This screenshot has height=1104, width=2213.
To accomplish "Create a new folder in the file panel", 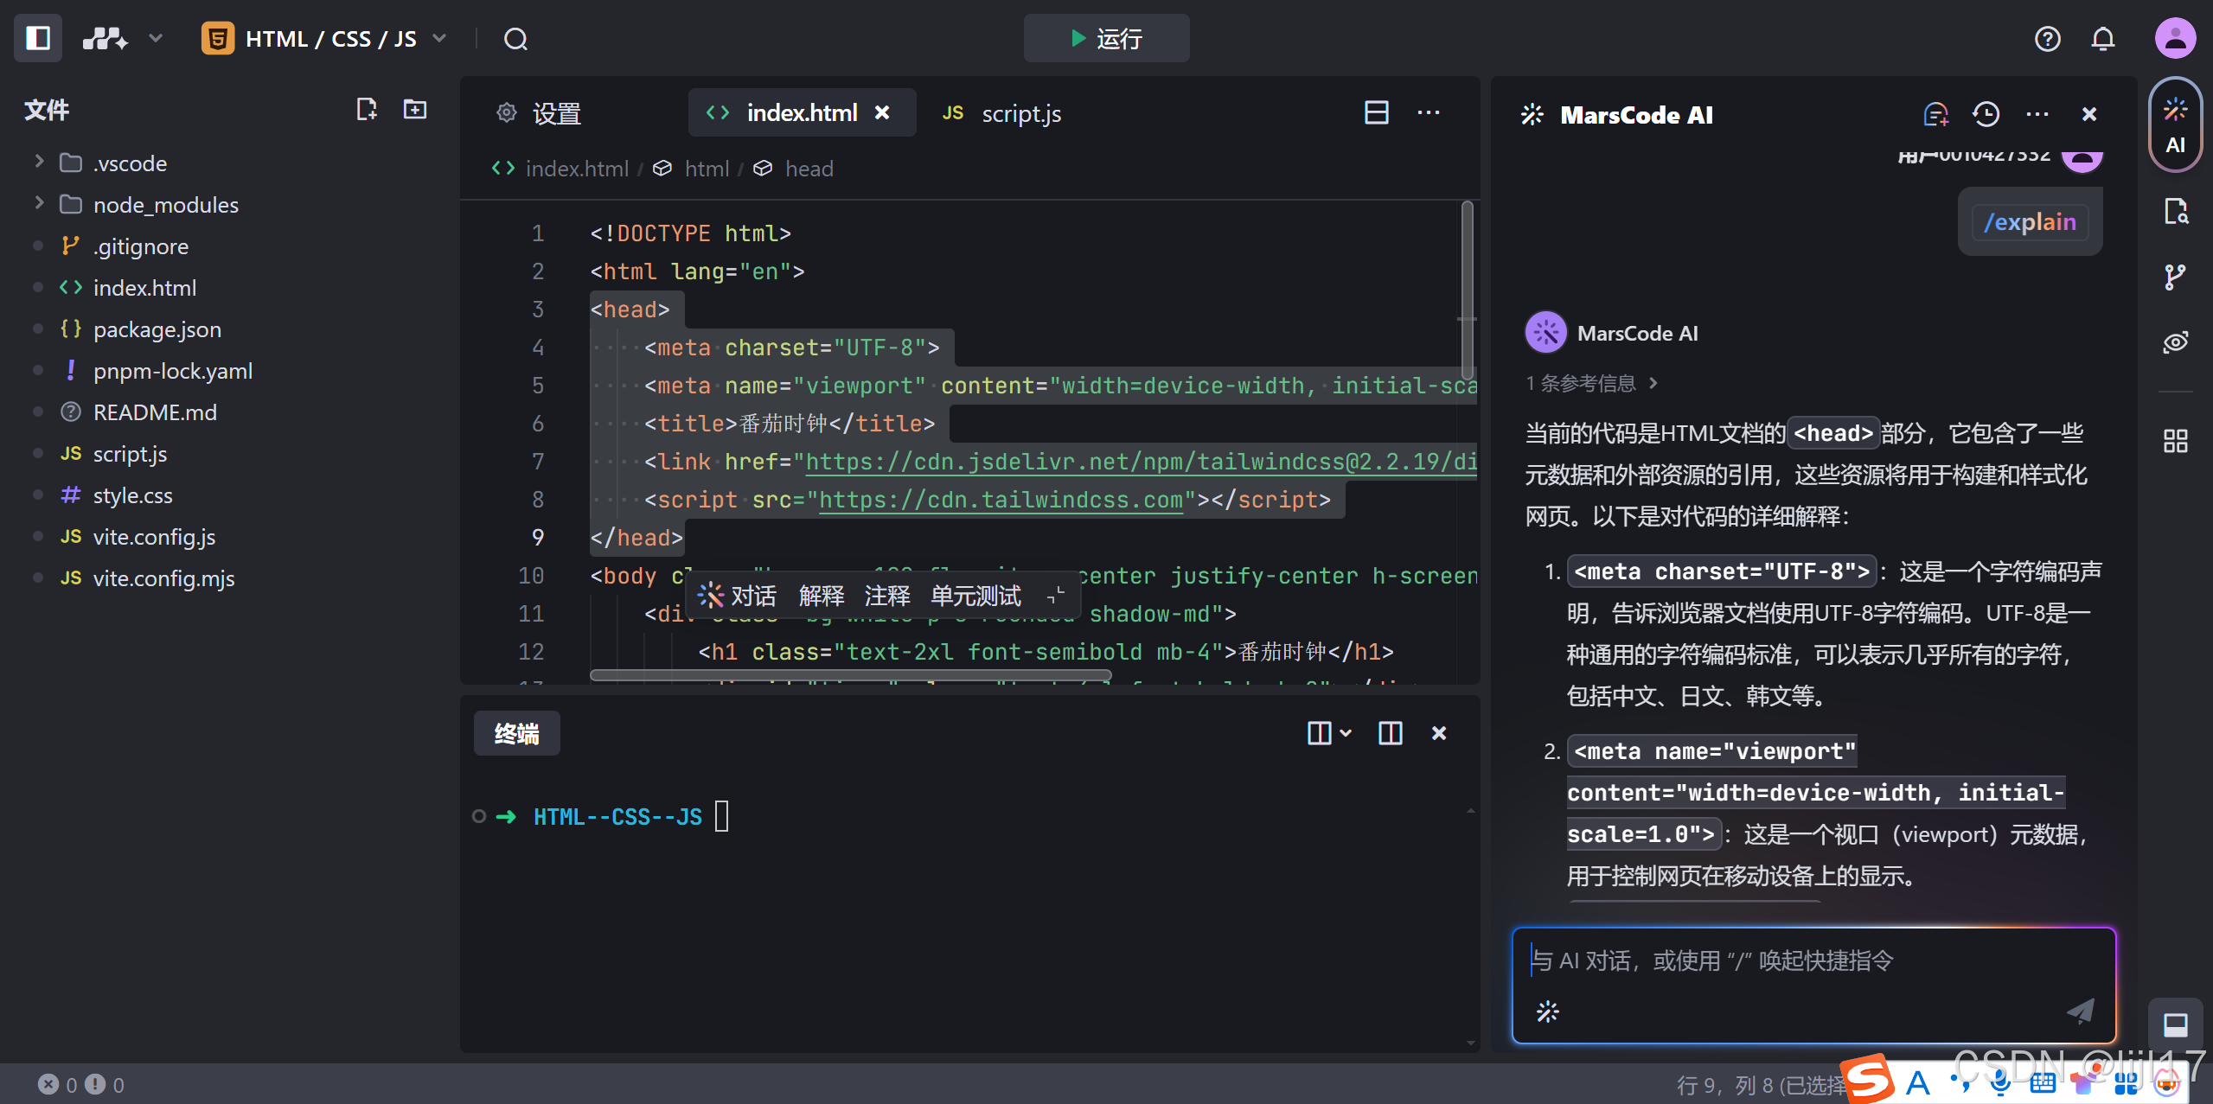I will 414,109.
